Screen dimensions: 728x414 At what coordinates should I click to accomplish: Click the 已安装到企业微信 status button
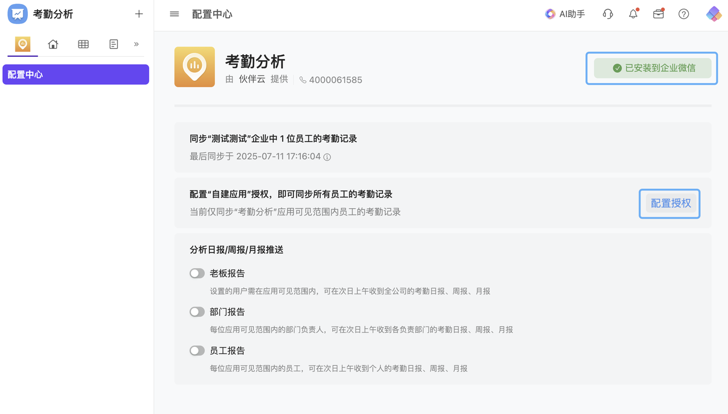(652, 68)
